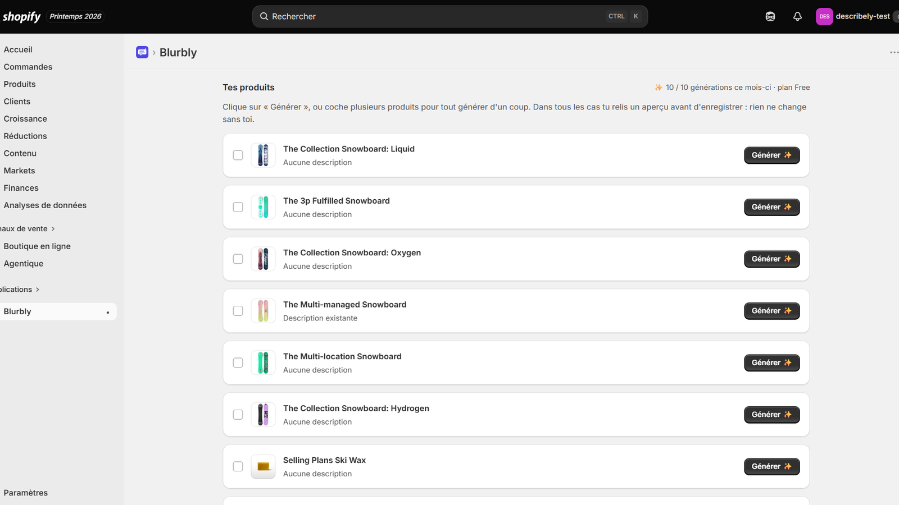The height and width of the screenshot is (505, 899).
Task: Open Boutique en ligne channel
Action: 37,246
